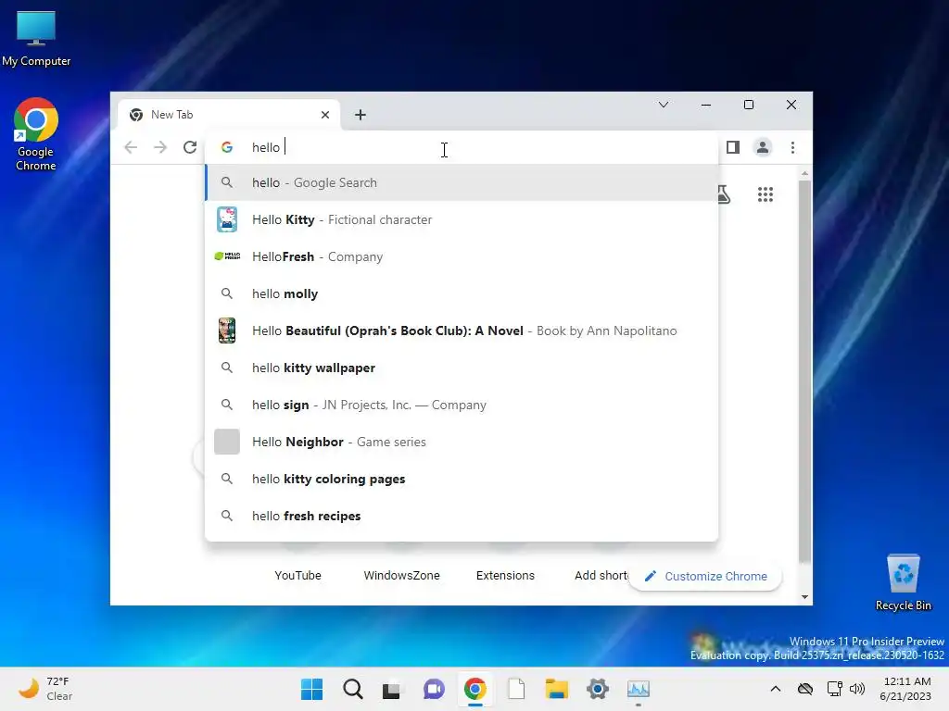This screenshot has width=949, height=711.
Task: Click the back navigation arrow
Action: click(131, 147)
